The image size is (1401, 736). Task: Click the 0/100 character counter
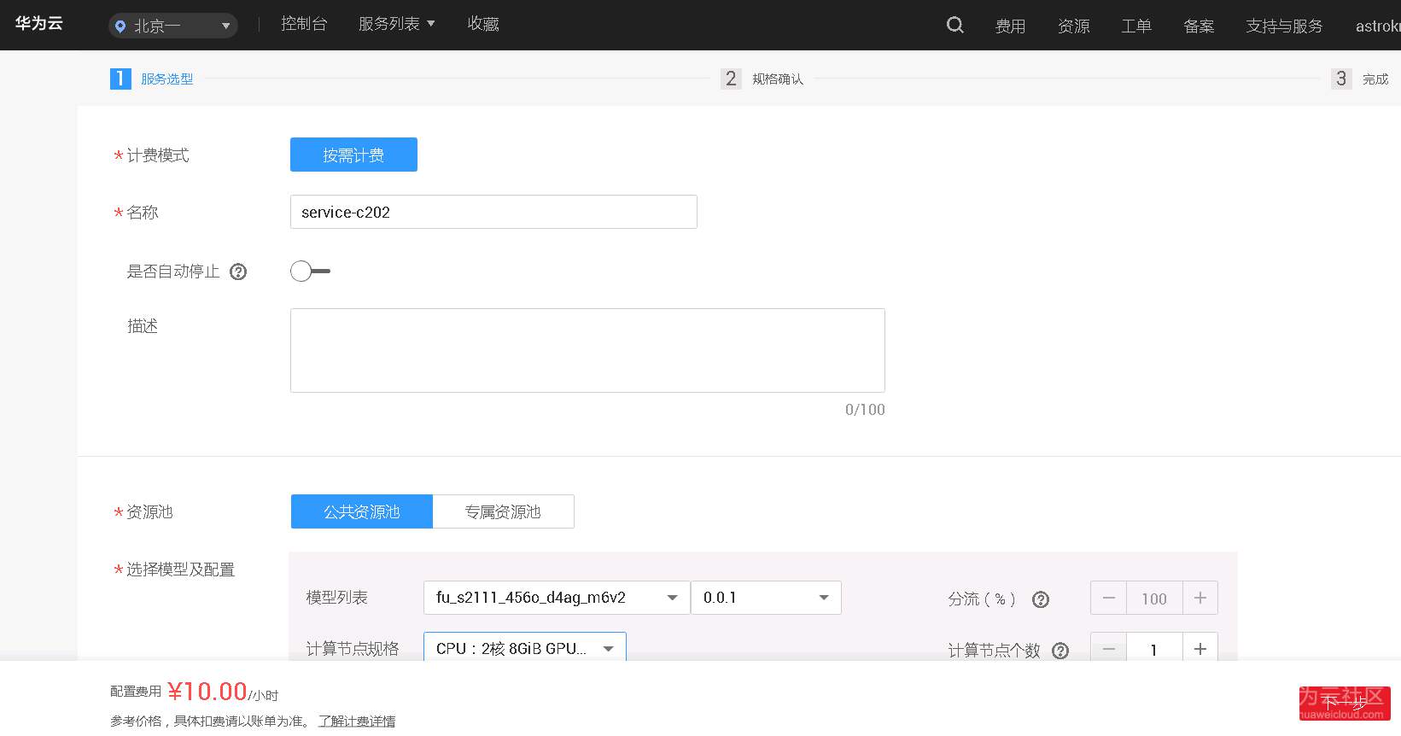865,410
